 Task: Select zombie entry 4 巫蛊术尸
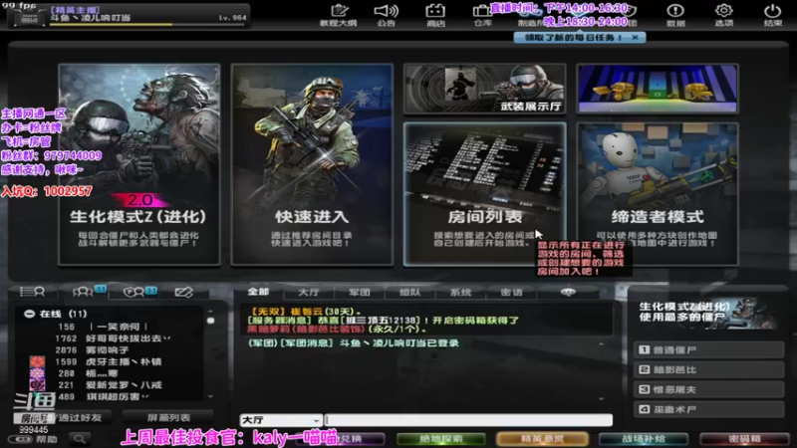pyautogui.click(x=708, y=409)
